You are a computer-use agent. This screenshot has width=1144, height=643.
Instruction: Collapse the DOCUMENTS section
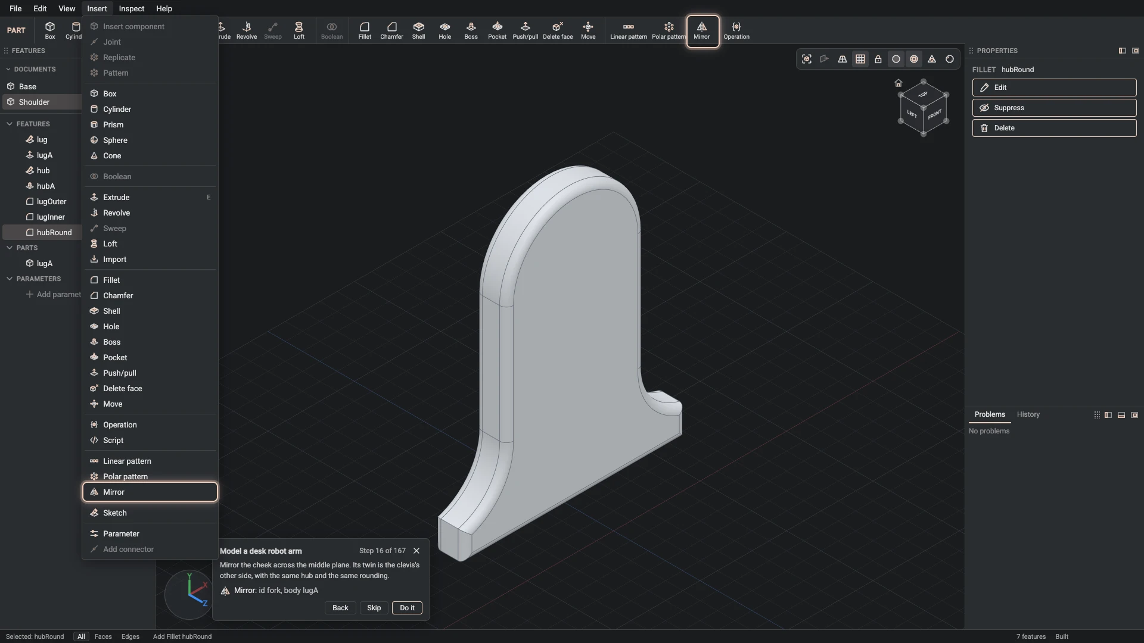8,69
